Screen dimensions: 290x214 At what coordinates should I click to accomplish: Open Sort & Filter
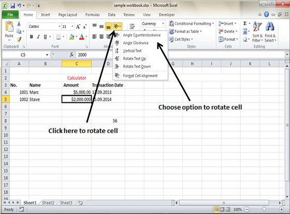pos(257,32)
